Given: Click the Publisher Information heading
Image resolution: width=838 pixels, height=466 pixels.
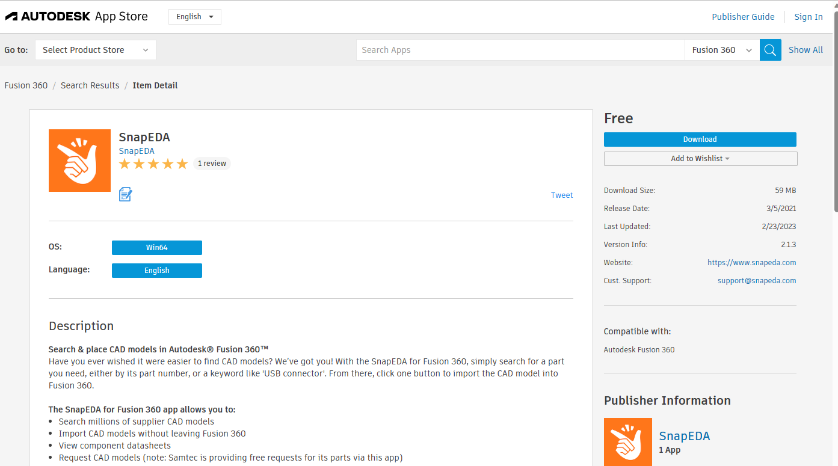Looking at the screenshot, I should tap(667, 400).
